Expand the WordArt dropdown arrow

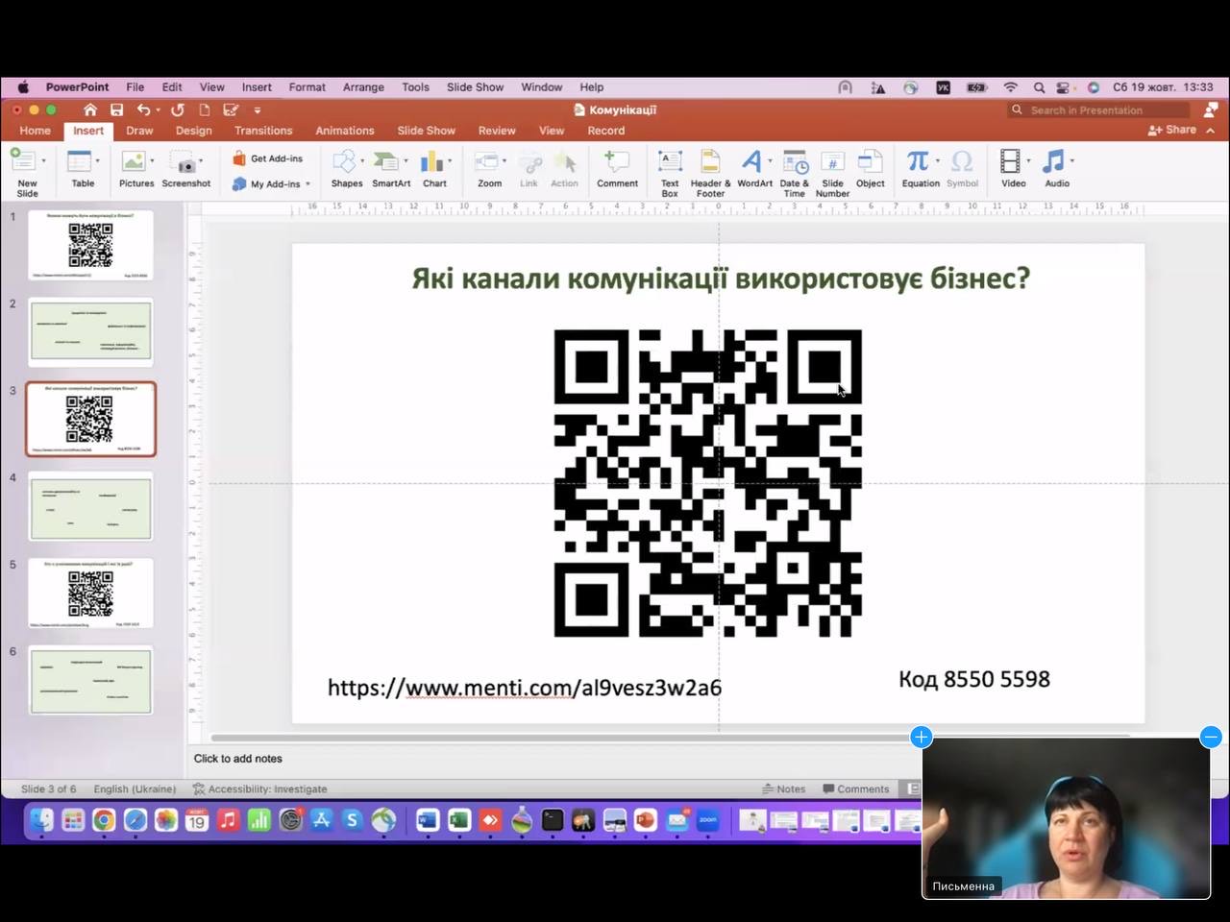[770, 160]
